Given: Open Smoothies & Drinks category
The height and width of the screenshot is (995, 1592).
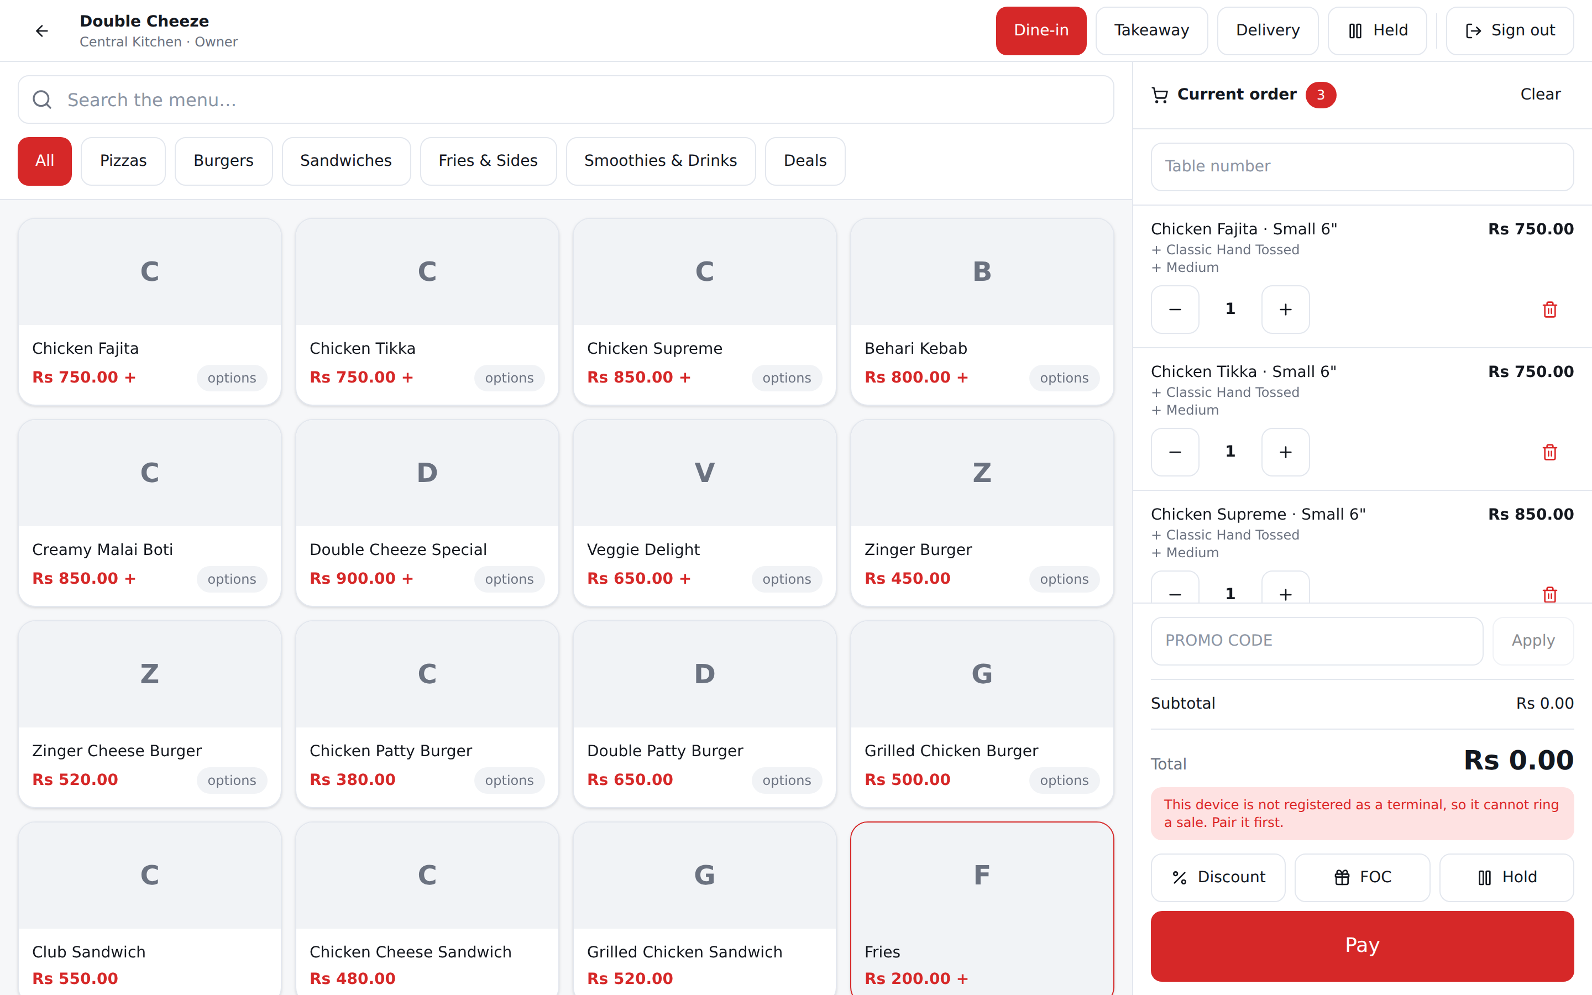Looking at the screenshot, I should [661, 160].
